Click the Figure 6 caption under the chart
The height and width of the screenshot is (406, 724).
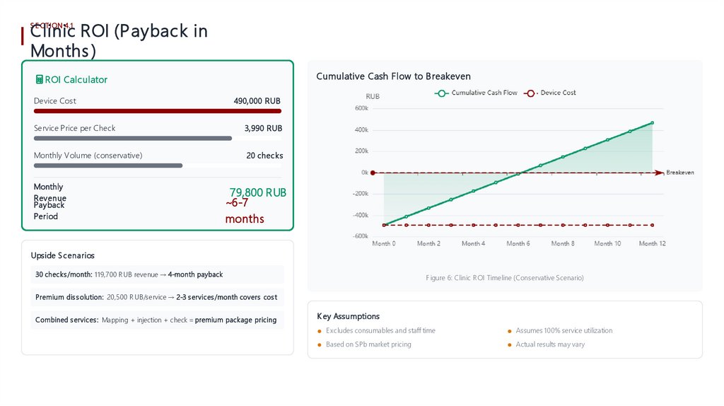504,278
